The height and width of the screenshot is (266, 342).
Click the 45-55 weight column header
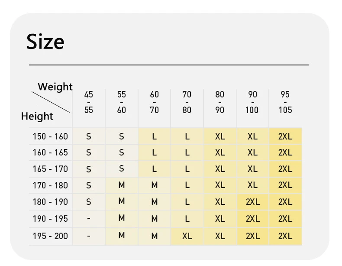(89, 102)
